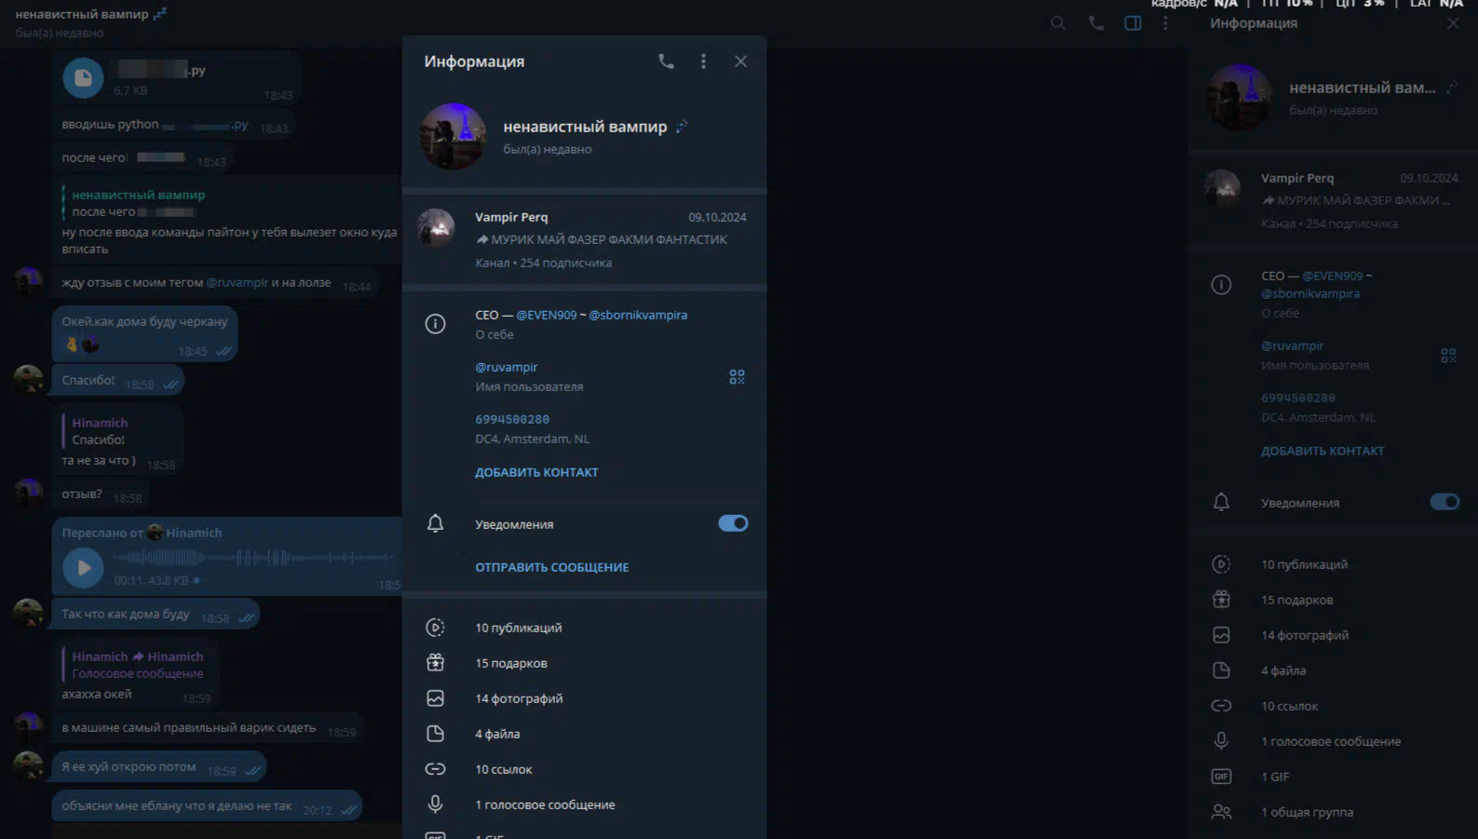Download the .py file attachment in the chat
The width and height of the screenshot is (1478, 839).
click(x=83, y=78)
